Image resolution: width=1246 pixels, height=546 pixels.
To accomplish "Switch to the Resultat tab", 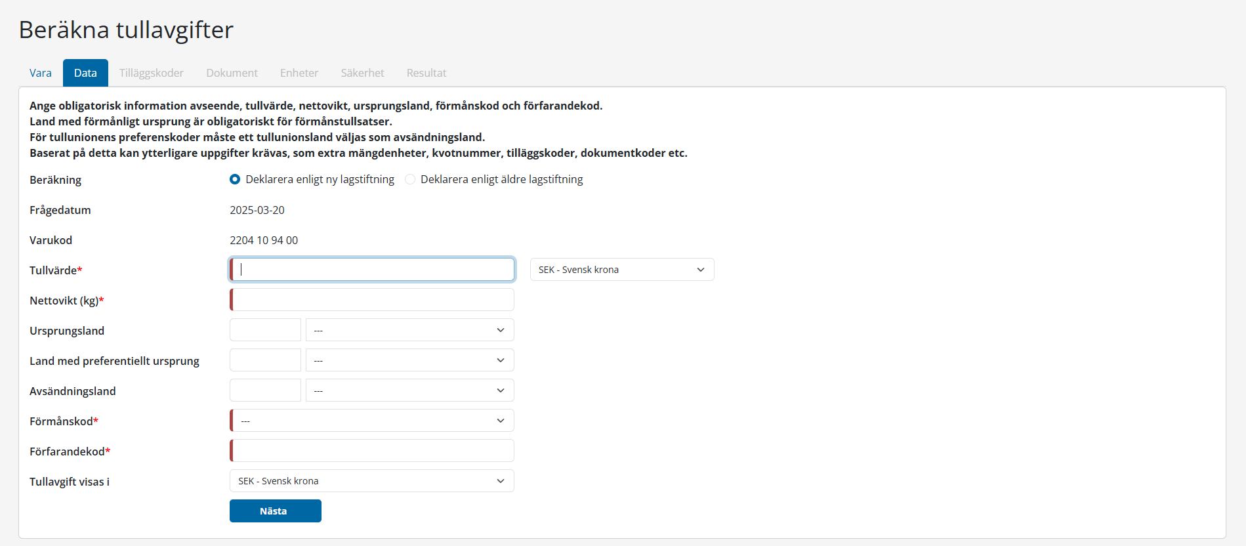I will [426, 73].
